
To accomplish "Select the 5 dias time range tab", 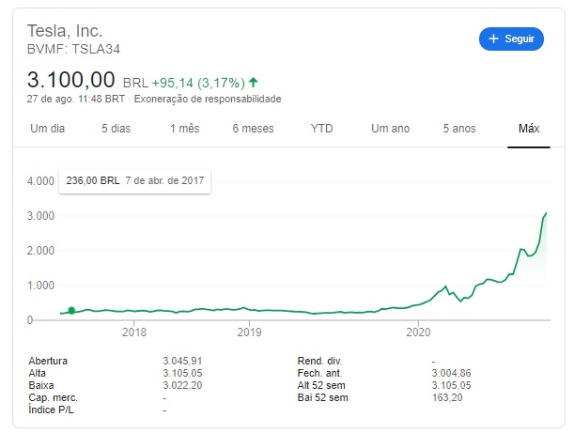I will point(116,129).
